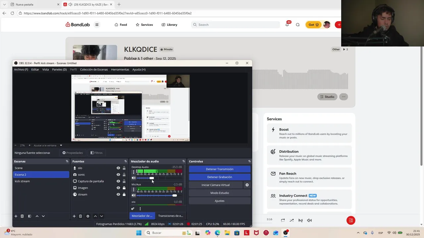Screen dimensions: 424x238
Task: Pop out the Escenas dock panel
Action: 67,161
